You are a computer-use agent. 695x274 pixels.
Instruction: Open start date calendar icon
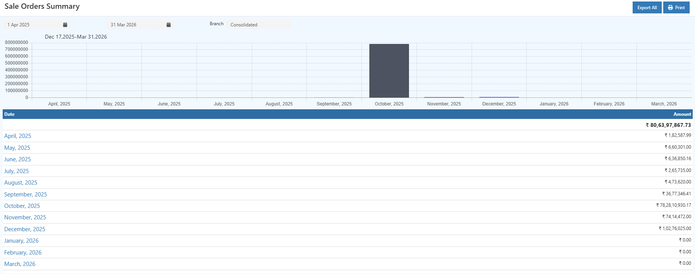[x=65, y=25]
